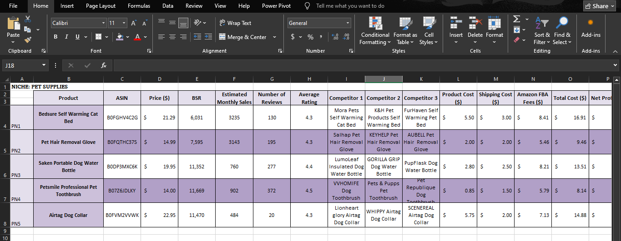Select column J header
Viewport: 621px width, 241px height.
[384, 79]
